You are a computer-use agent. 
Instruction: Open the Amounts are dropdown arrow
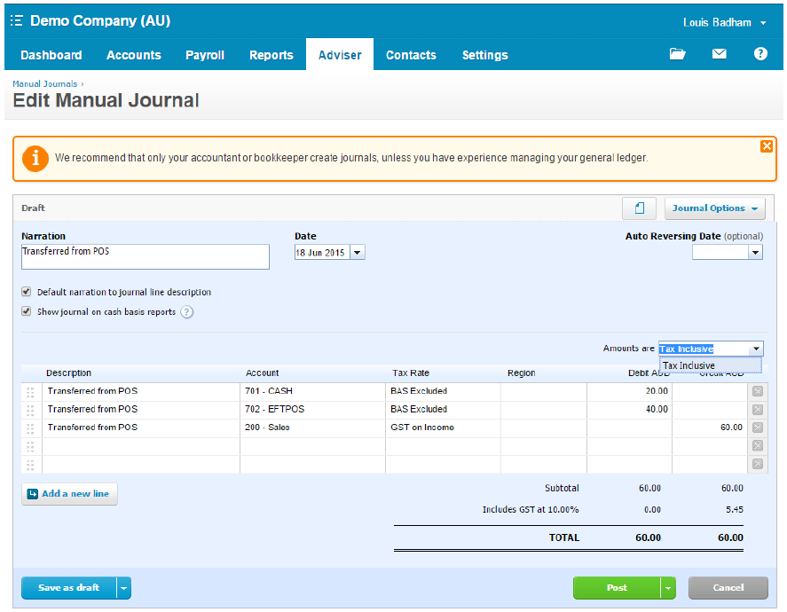[756, 349]
